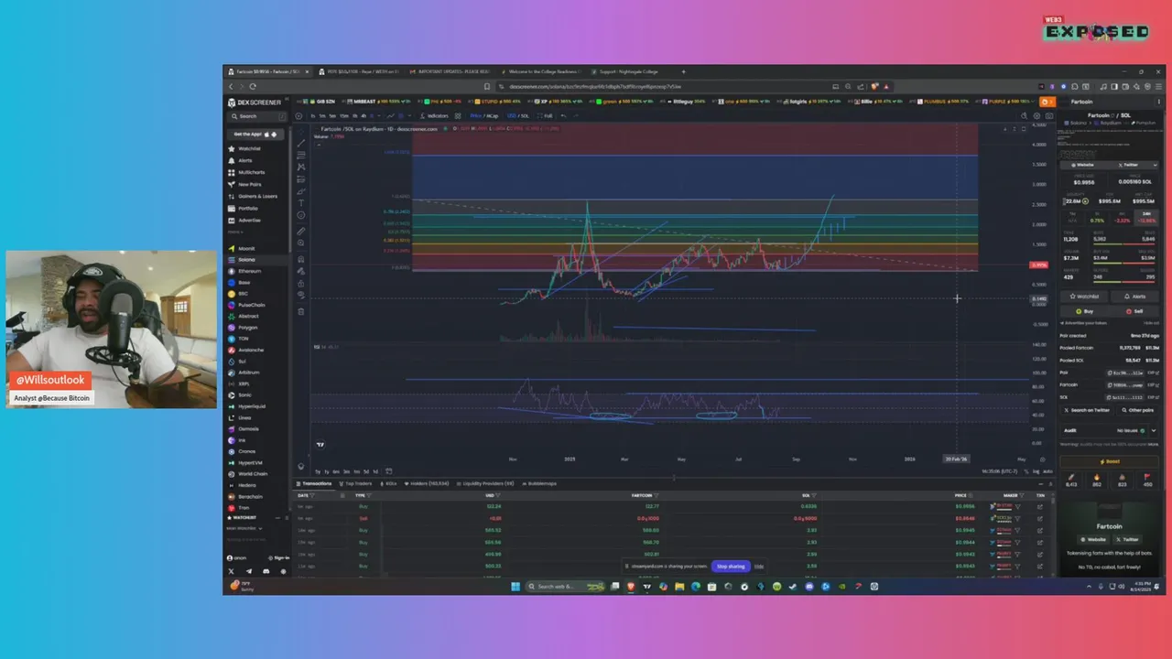
Task: Toggle auto scale on chart
Action: pyautogui.click(x=1047, y=471)
